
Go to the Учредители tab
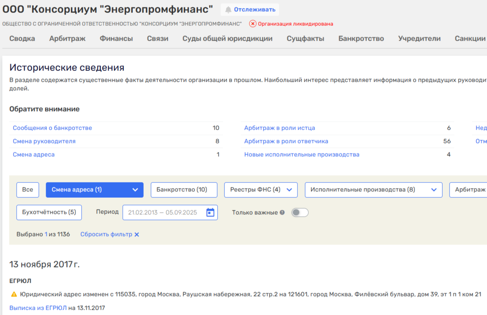[x=419, y=39]
